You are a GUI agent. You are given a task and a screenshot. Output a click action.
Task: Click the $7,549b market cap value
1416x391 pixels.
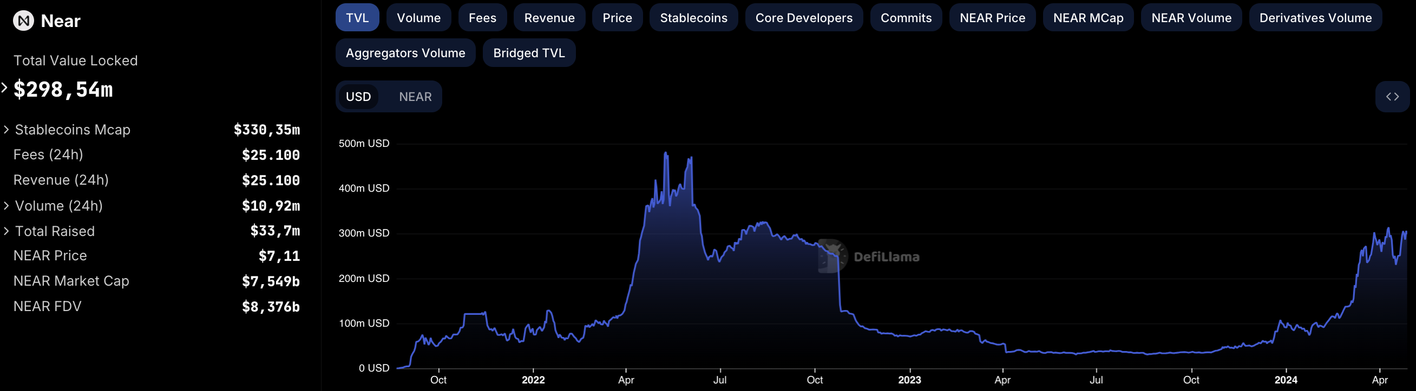271,281
